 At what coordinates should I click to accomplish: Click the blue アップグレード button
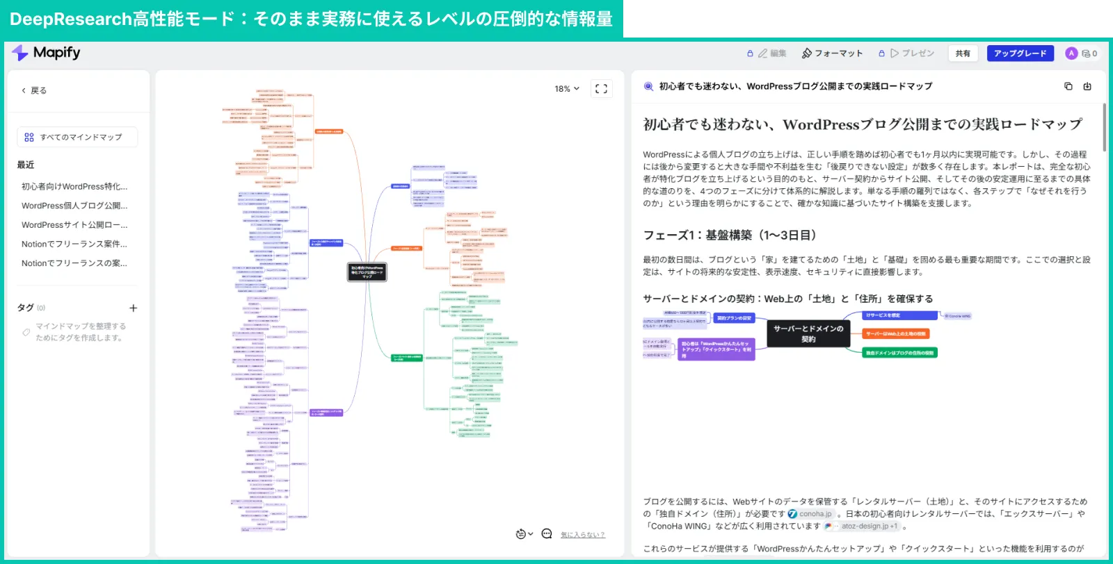(1020, 53)
